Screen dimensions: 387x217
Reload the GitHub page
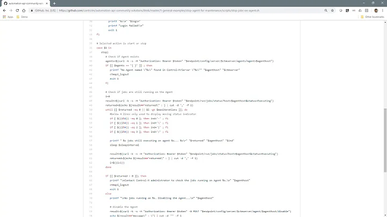coord(17,10)
